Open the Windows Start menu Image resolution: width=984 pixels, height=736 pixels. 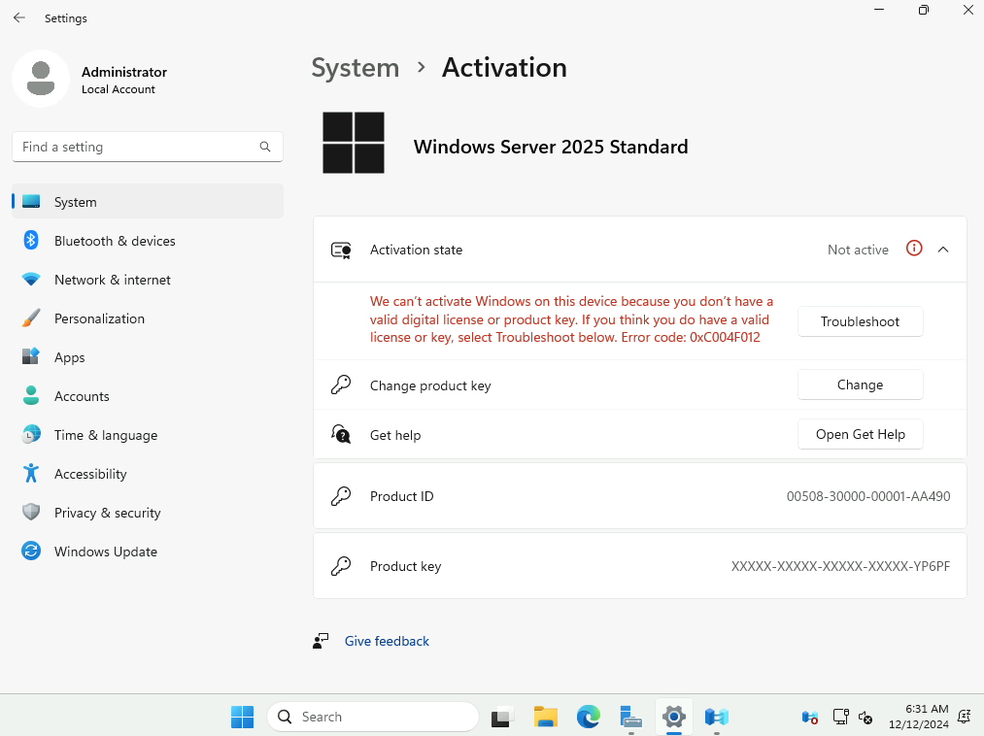(x=242, y=717)
